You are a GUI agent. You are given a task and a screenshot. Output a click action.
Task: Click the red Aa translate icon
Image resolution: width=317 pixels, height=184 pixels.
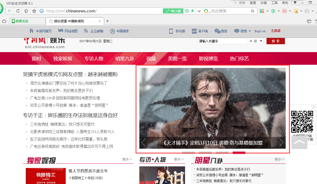(284, 11)
